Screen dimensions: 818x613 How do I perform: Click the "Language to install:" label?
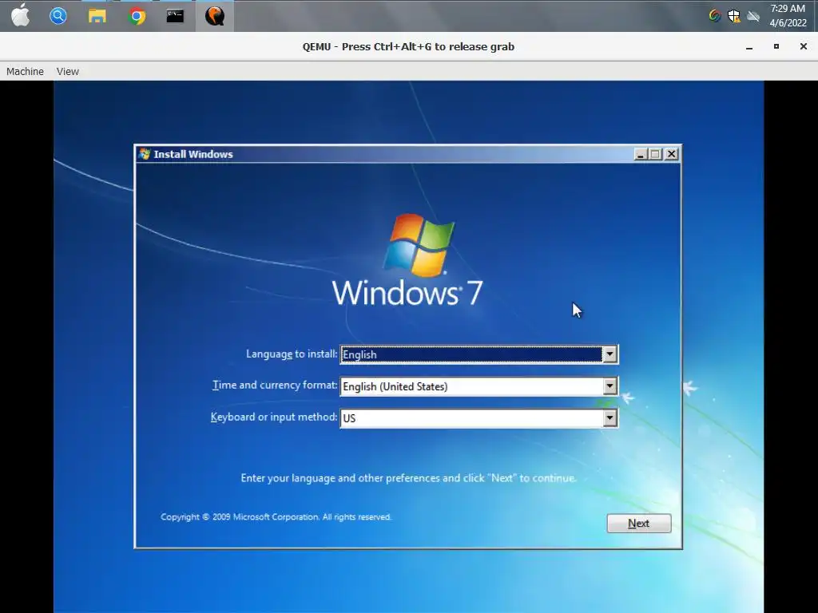pyautogui.click(x=292, y=354)
